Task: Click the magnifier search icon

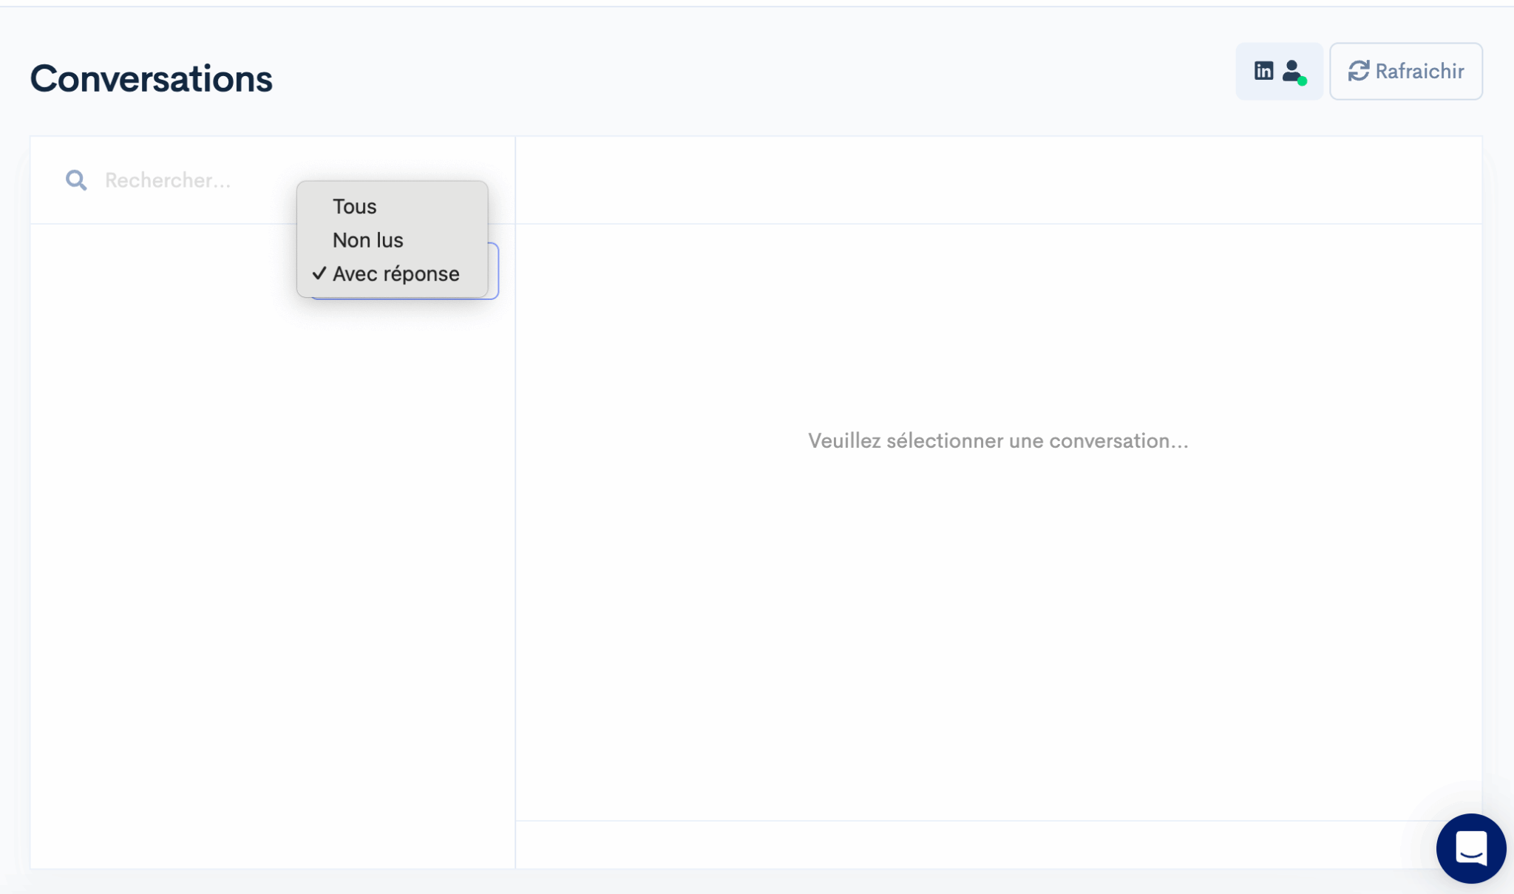Action: pos(76,180)
